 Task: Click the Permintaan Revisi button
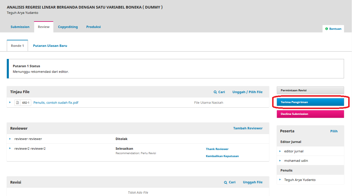310,90
